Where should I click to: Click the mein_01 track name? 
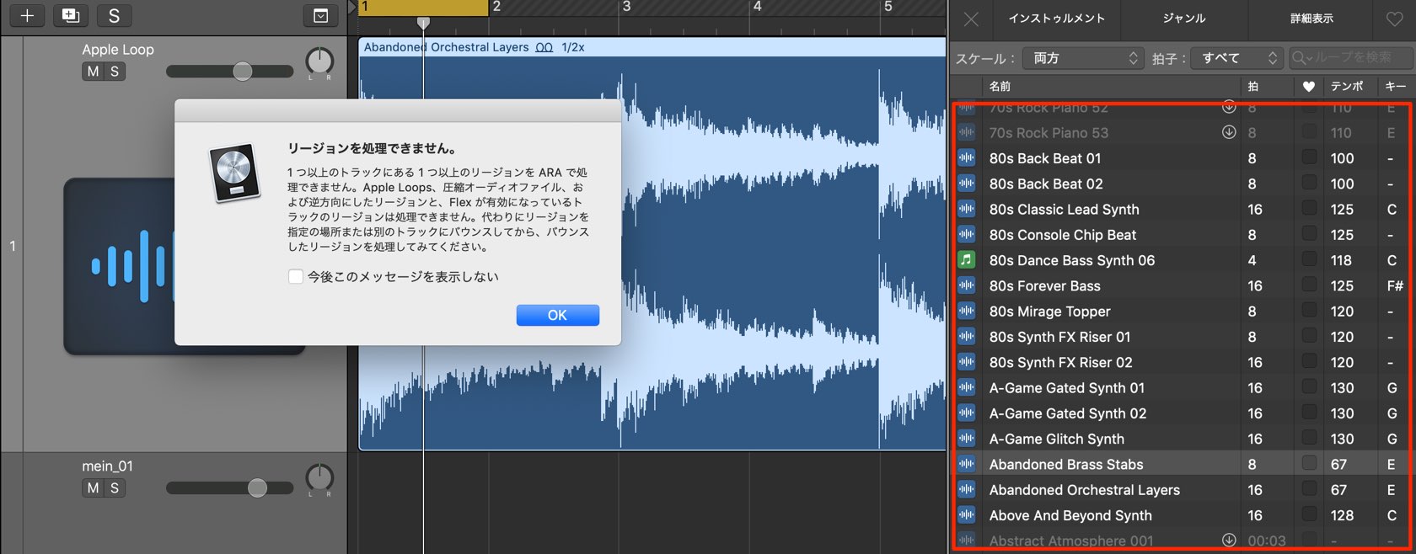(107, 466)
